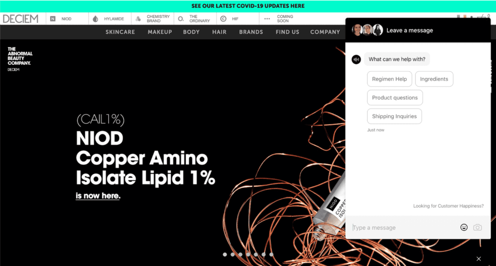Open the HIF brand tab
Screen dimensions: 496x266
[x=238, y=19]
